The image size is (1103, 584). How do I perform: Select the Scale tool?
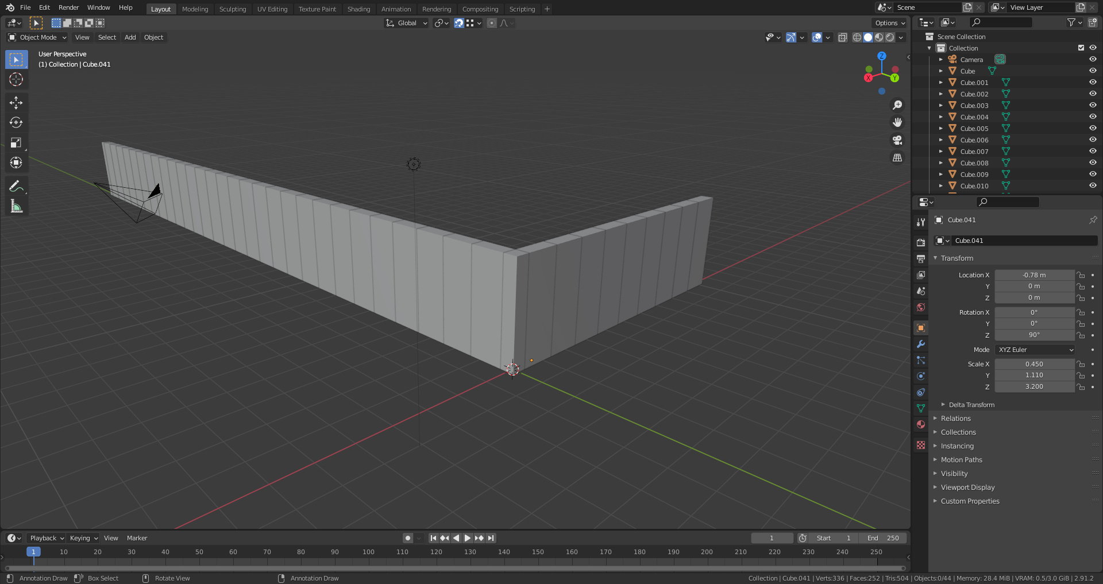pos(16,143)
